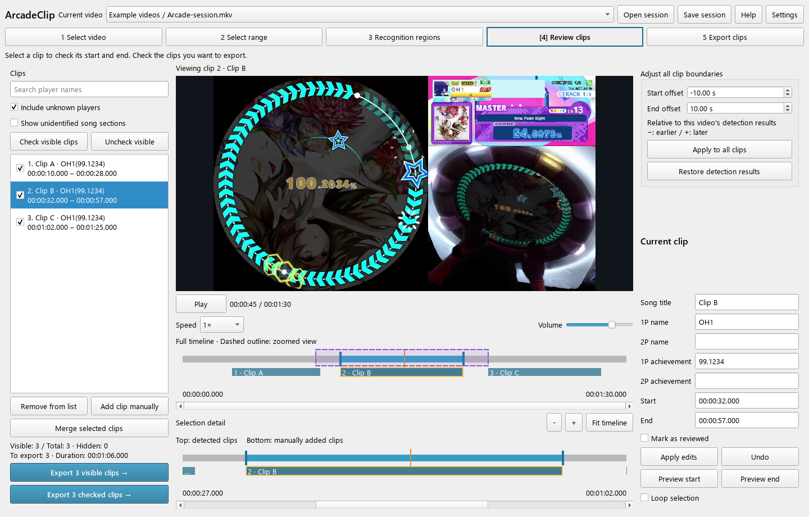This screenshot has height=517, width=809.
Task: Merge selected clips
Action: [x=89, y=428]
